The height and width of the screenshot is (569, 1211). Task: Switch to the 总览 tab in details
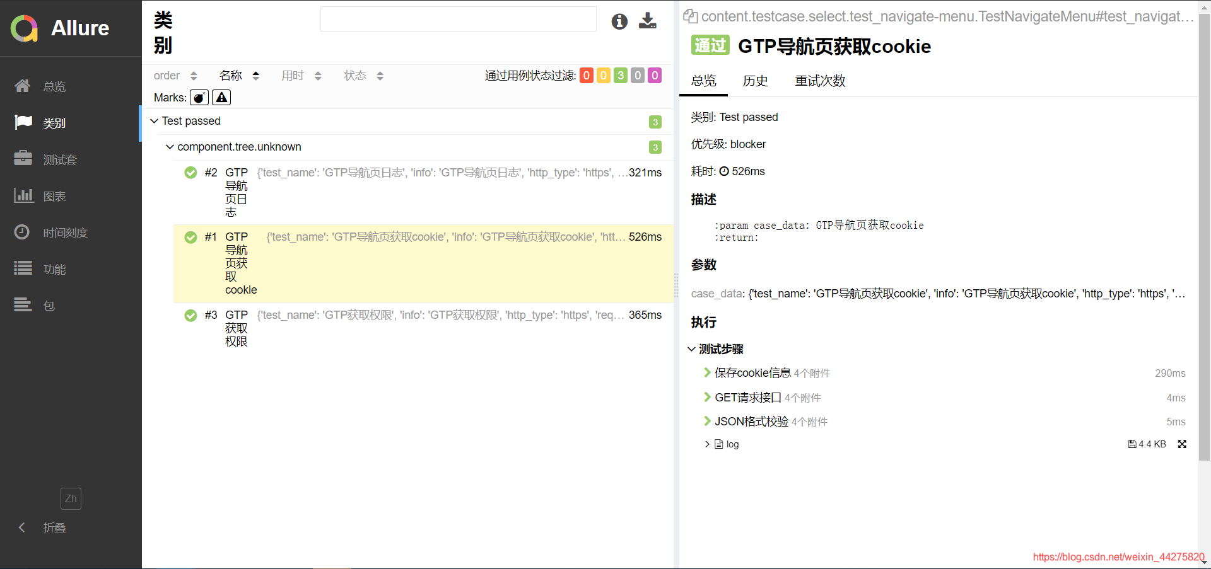(x=703, y=81)
